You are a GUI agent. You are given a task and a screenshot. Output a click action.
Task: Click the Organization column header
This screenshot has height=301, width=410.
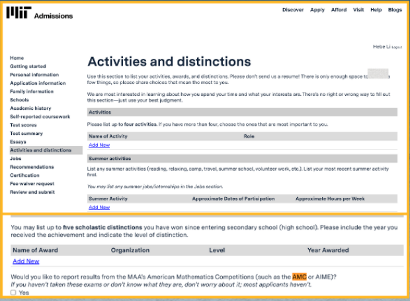click(130, 250)
